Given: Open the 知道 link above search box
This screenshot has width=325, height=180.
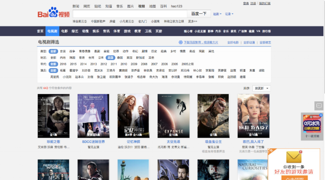Looking at the screenshot, I should pos(109,6).
